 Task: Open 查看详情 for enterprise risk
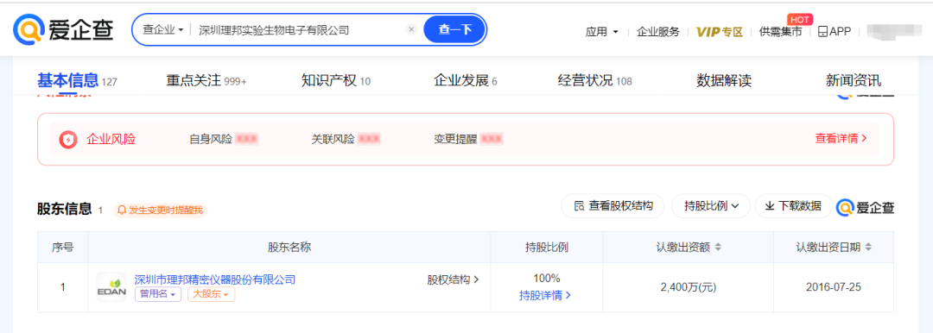click(x=841, y=139)
